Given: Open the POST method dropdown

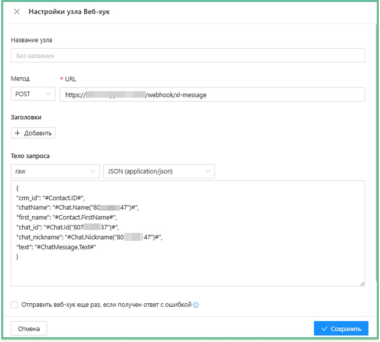Looking at the screenshot, I should click(x=33, y=94).
